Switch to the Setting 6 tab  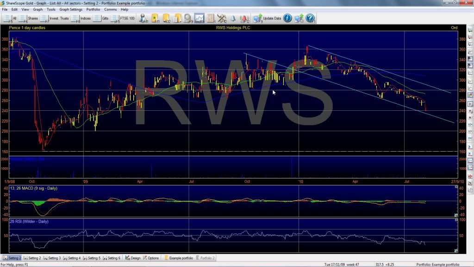[x=112, y=258]
